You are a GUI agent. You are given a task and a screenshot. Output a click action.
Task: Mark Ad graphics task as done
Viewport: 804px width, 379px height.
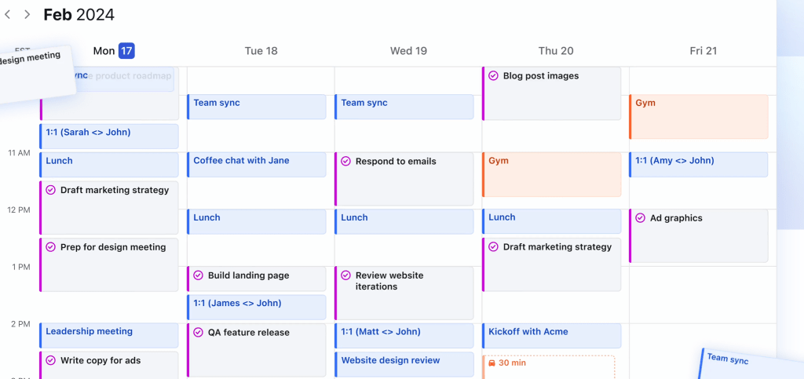tap(640, 218)
